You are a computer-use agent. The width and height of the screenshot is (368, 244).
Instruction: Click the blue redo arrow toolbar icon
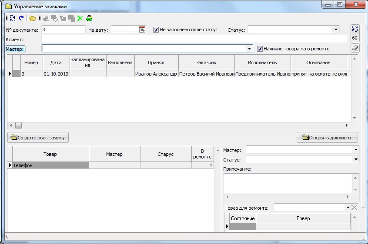21,18
